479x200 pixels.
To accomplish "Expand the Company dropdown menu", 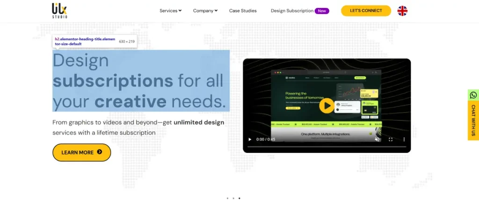I will click(205, 11).
